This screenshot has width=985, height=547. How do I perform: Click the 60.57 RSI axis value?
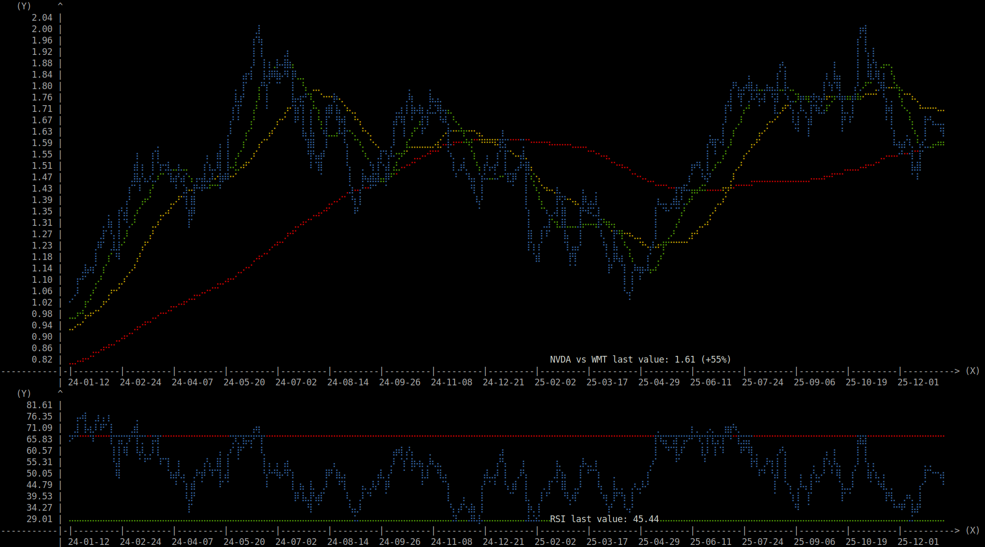tap(39, 451)
